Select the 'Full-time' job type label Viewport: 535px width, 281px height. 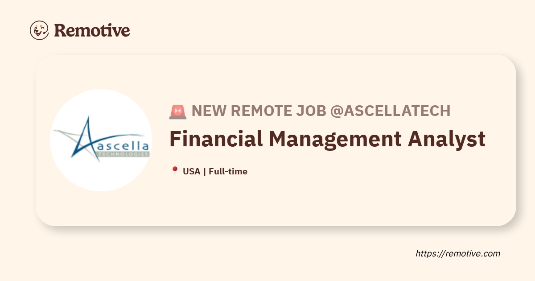tap(228, 171)
